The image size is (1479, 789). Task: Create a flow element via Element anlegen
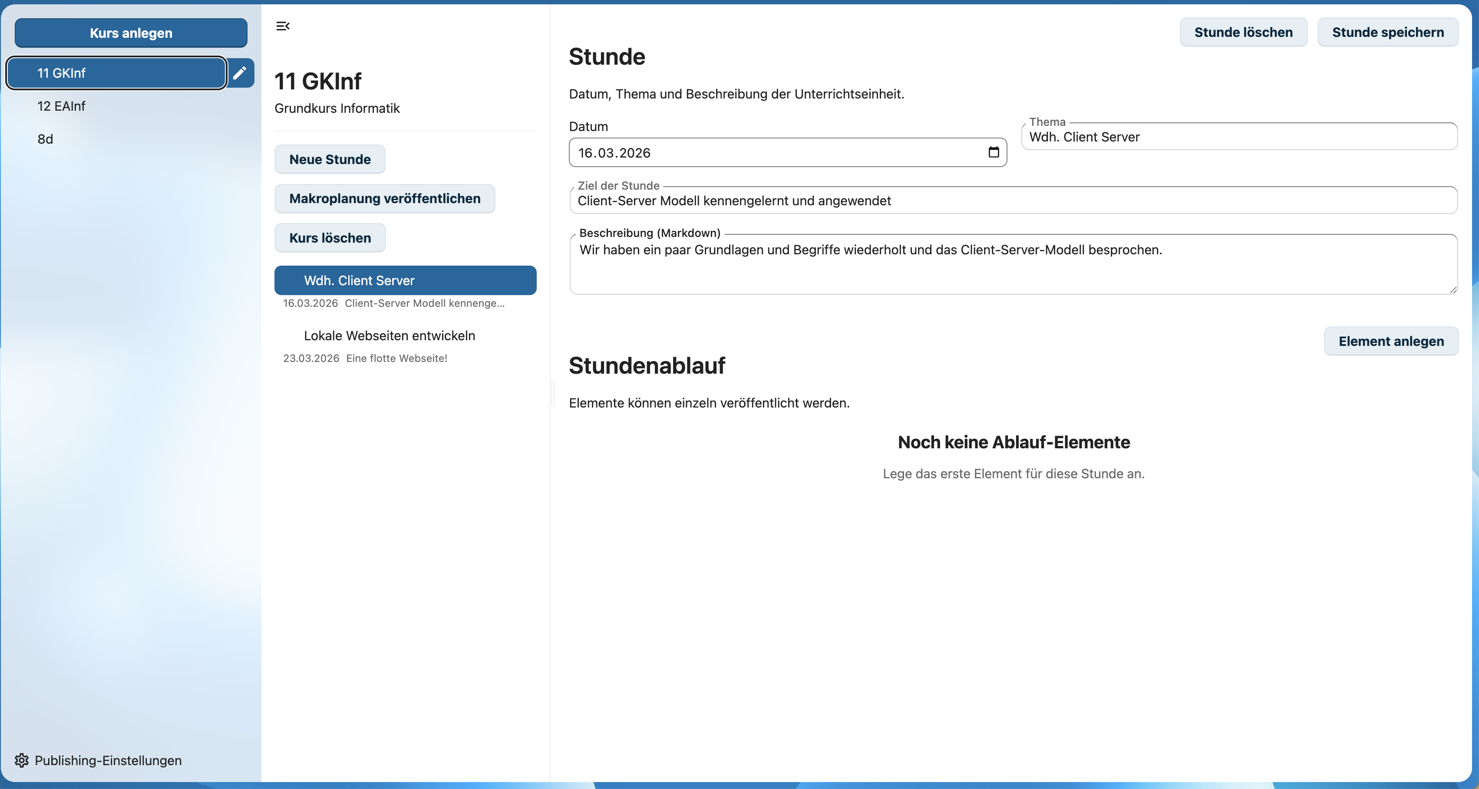click(x=1391, y=341)
